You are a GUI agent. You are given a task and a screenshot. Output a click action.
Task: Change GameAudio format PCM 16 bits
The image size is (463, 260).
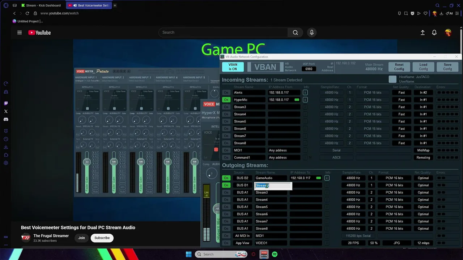[394, 178]
